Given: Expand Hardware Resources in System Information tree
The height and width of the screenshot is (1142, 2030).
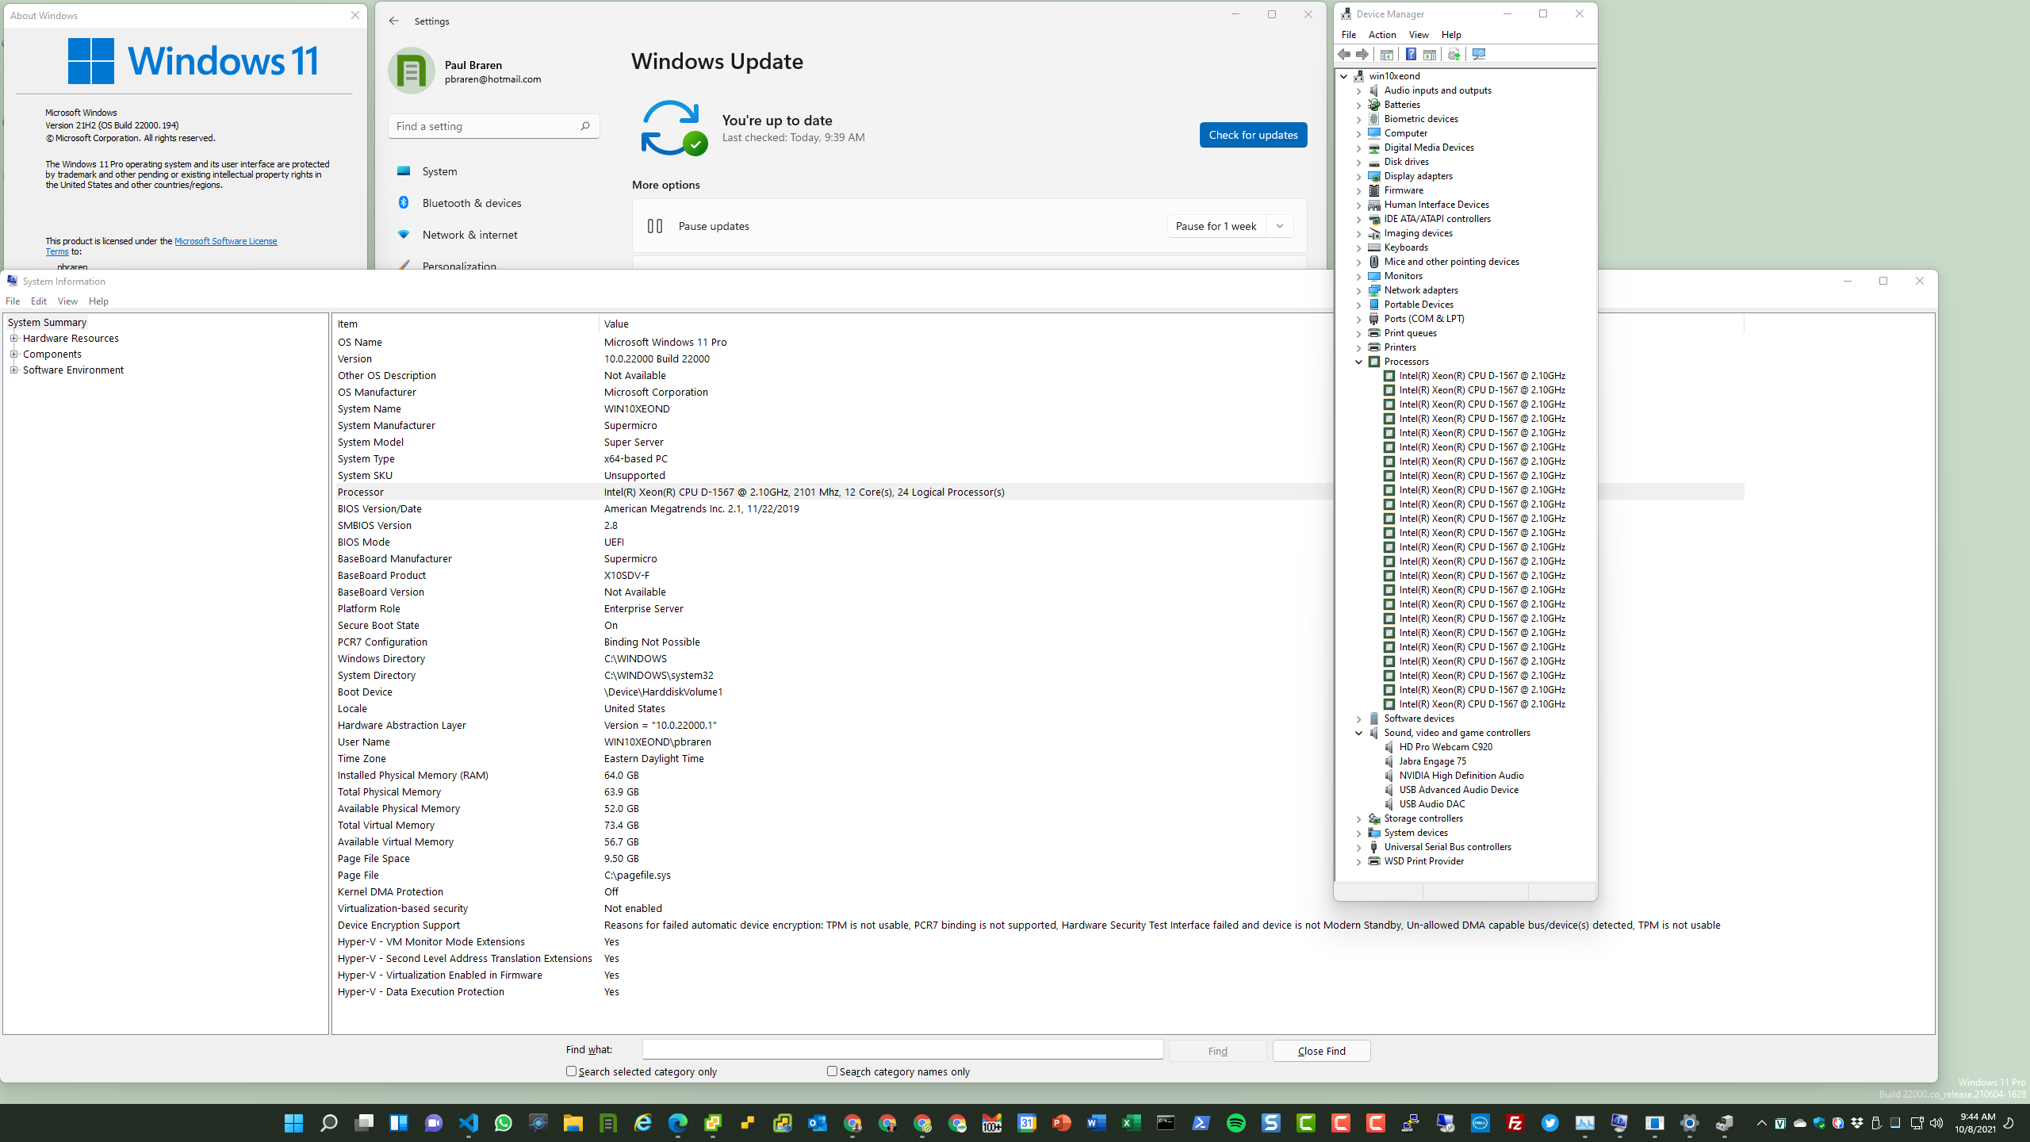Looking at the screenshot, I should coord(13,338).
